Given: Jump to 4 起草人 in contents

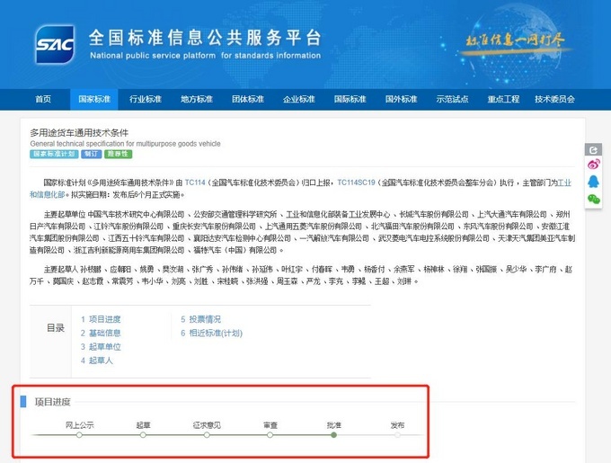Looking at the screenshot, I should tap(97, 361).
